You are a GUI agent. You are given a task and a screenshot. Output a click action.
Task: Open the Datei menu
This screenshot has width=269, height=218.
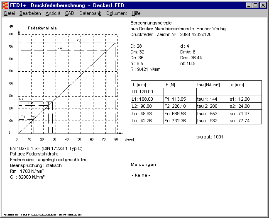point(9,13)
